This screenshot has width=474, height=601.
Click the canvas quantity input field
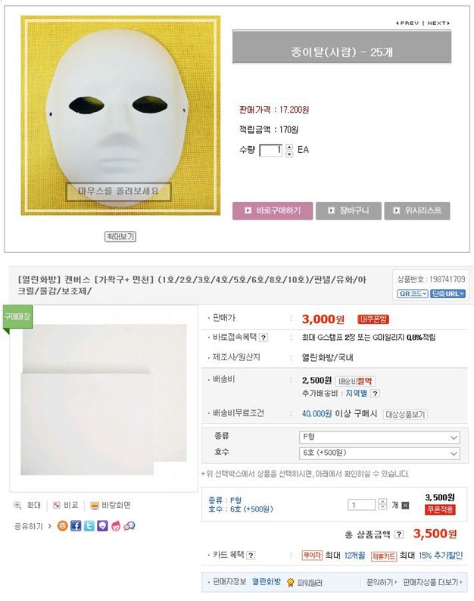pyautogui.click(x=361, y=505)
